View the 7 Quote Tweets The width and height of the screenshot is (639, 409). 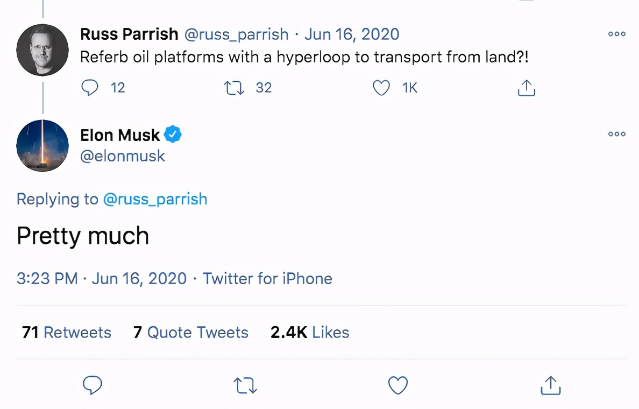click(x=190, y=332)
